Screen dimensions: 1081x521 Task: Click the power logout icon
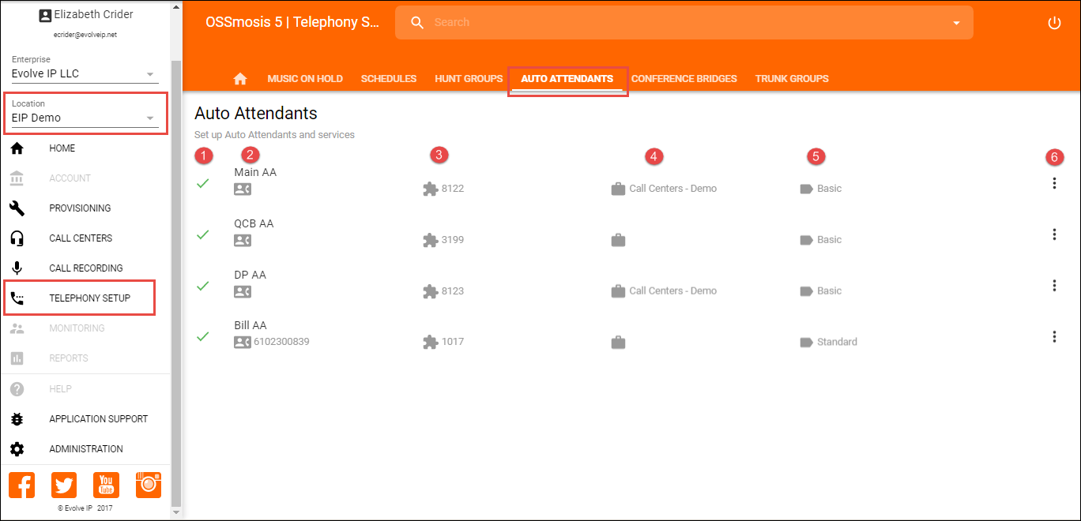click(x=1054, y=23)
